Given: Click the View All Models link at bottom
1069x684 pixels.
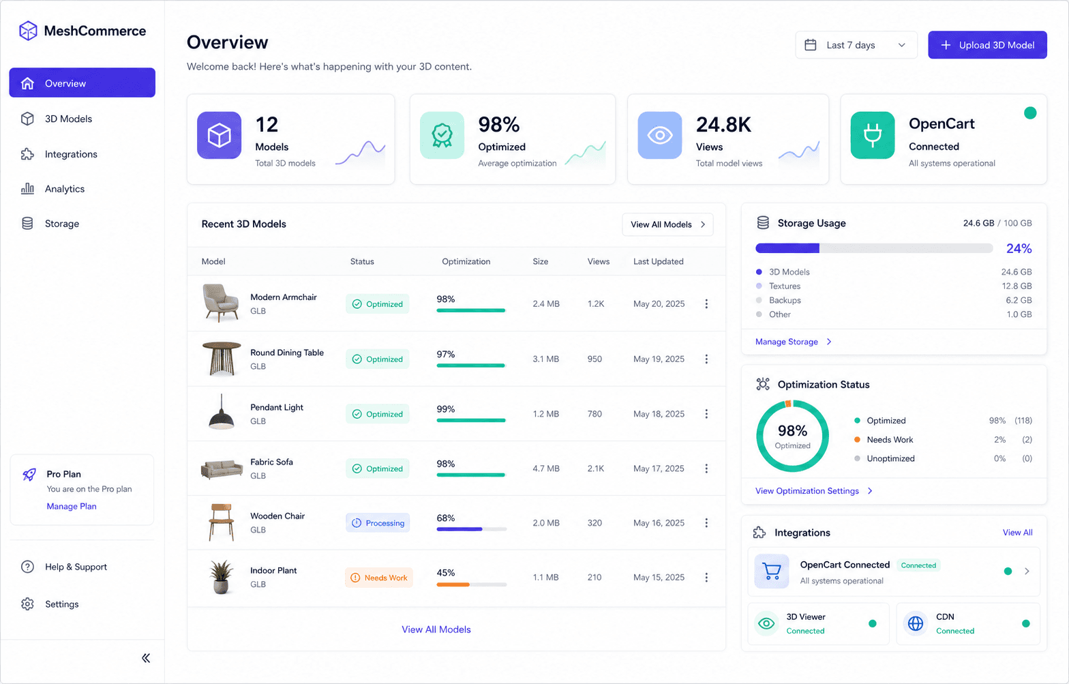Looking at the screenshot, I should (x=436, y=629).
